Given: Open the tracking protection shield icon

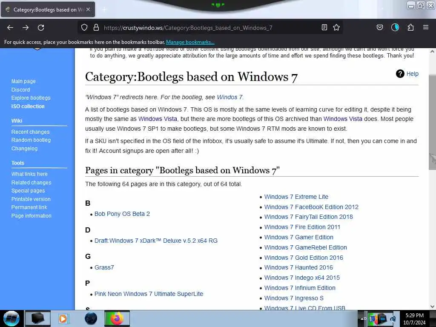Looking at the screenshot, I should 84,28.
